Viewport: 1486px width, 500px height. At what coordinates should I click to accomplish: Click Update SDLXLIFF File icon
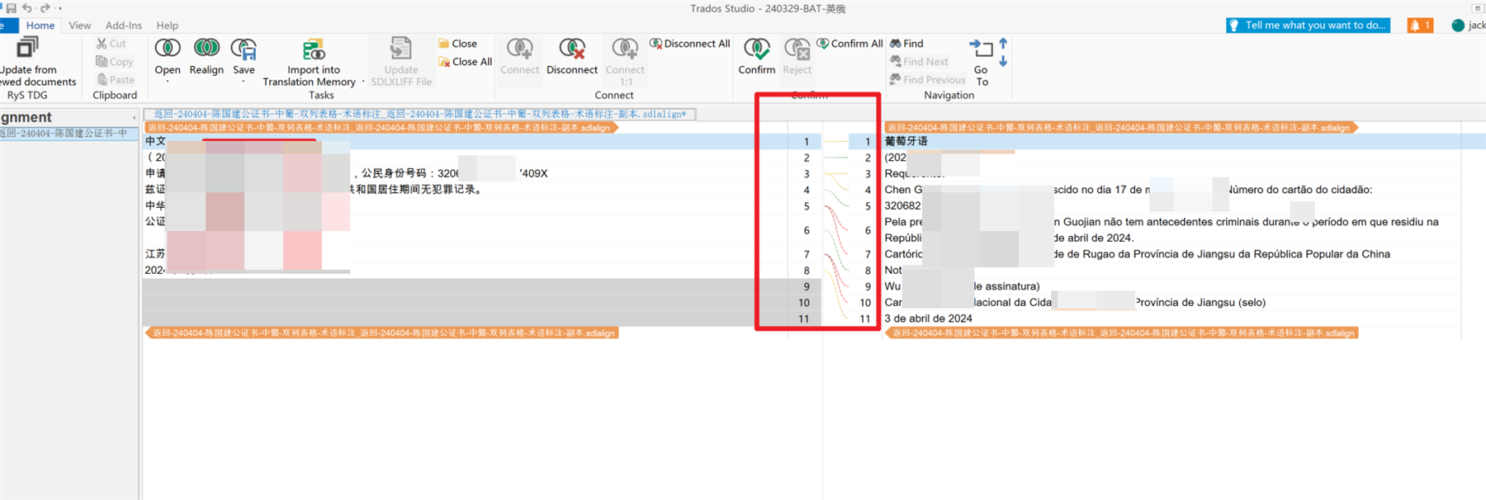point(400,49)
